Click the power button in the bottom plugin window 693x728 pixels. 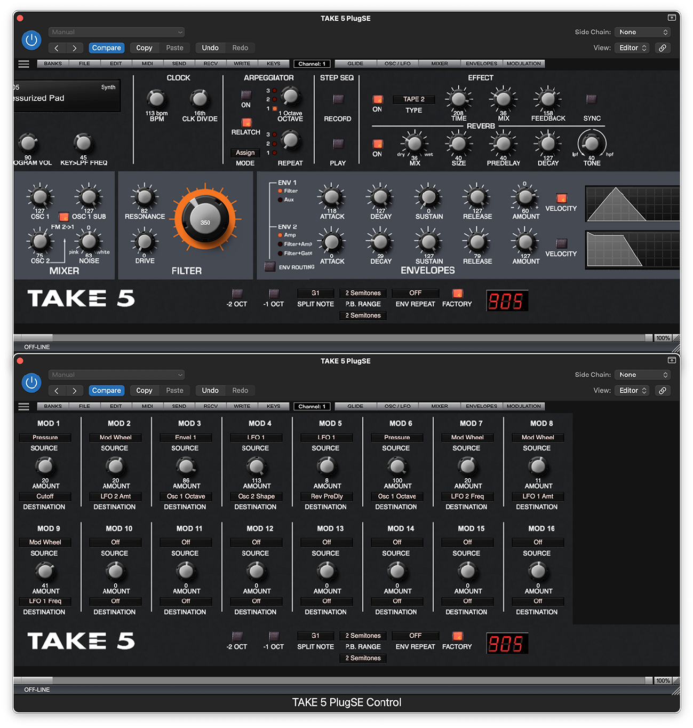31,383
